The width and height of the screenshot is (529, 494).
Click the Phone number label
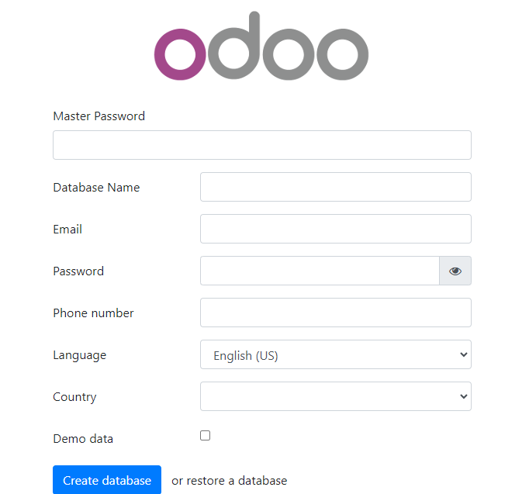click(x=93, y=313)
